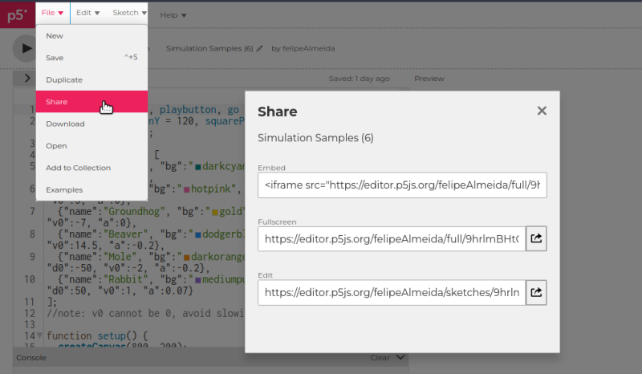Screen dimensions: 642x374
Task: Click the p5* logo
Action: 17,14
